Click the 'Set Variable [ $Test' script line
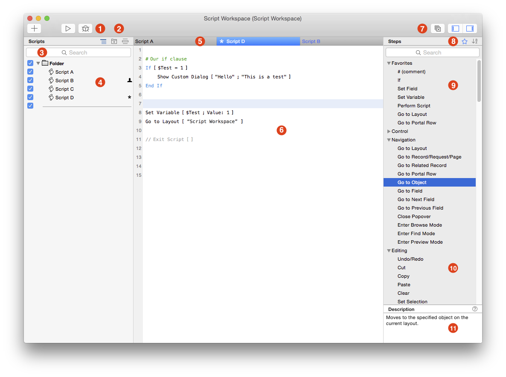The image size is (506, 377). [x=189, y=112]
